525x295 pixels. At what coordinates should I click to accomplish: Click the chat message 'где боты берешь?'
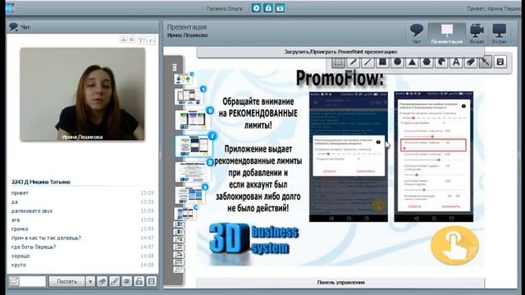coord(34,247)
